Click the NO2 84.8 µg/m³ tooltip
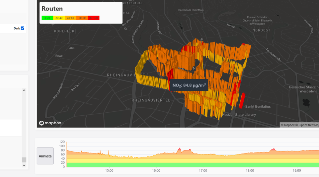 189,85
